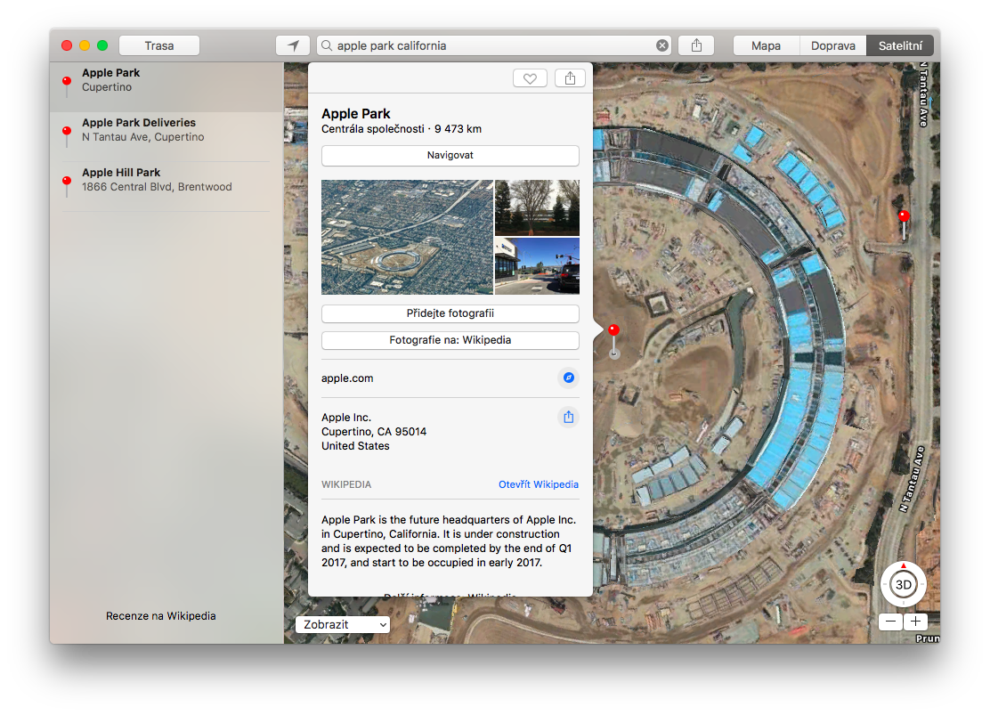This screenshot has height=715, width=990.
Task: Open the Recenze na Wikipedia link
Action: (161, 616)
